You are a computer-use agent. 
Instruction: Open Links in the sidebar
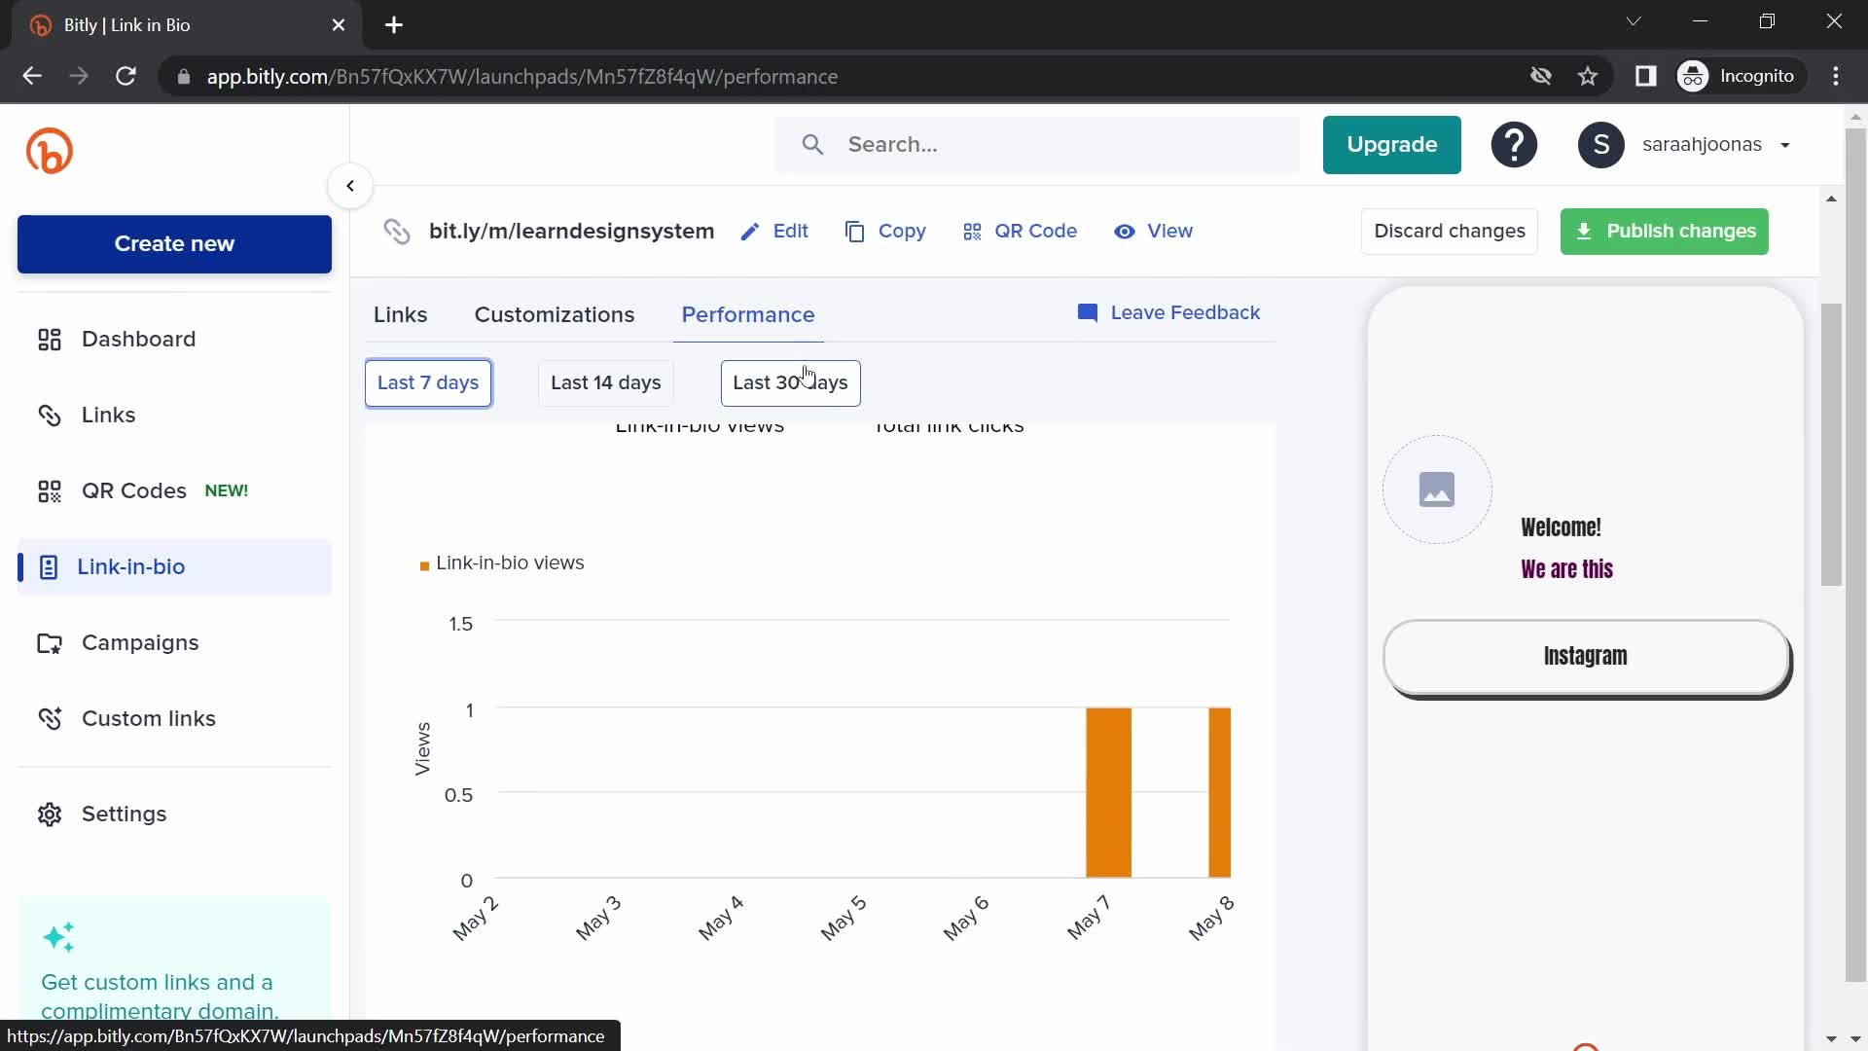click(174, 415)
